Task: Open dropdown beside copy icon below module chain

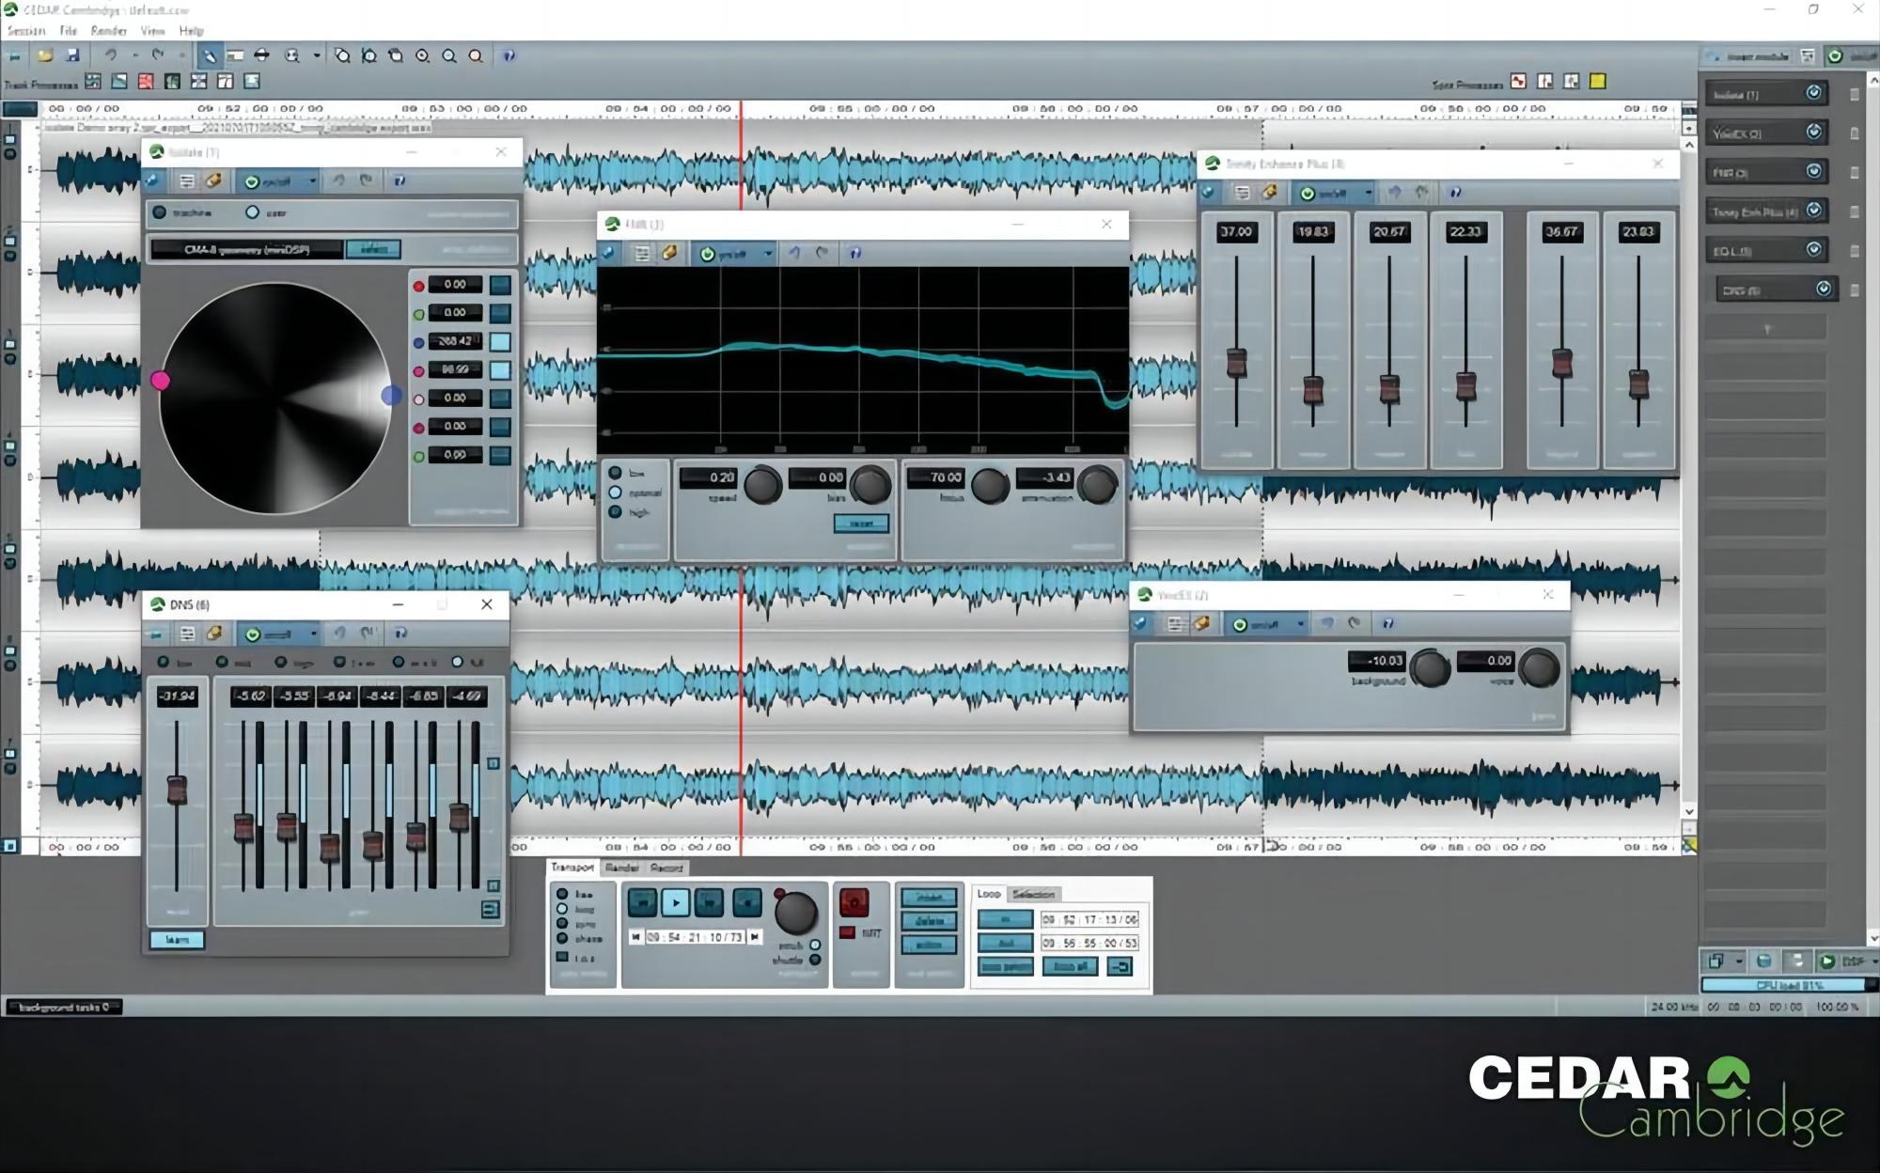Action: click(1739, 961)
